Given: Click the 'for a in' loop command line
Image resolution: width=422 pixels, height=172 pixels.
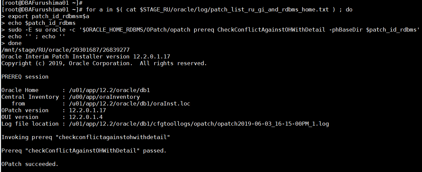Looking at the screenshot, I should (101, 9).
